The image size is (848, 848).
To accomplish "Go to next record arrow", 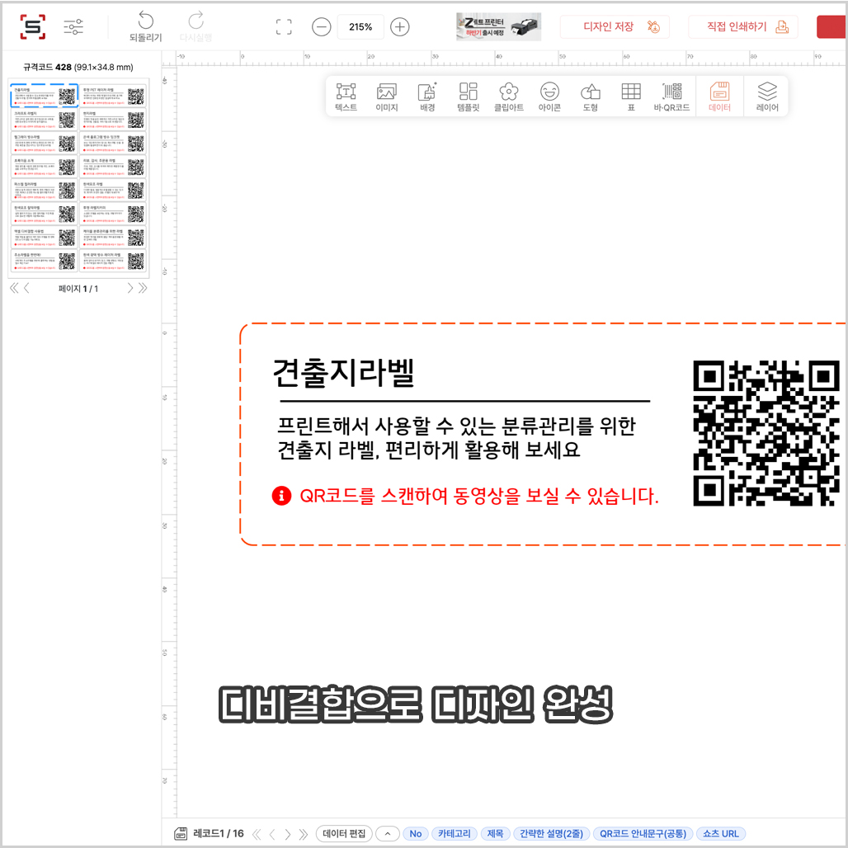I will [288, 834].
